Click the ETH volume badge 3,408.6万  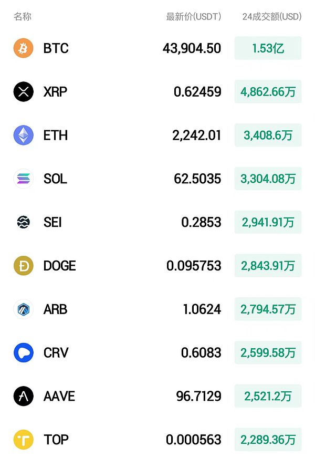268,136
